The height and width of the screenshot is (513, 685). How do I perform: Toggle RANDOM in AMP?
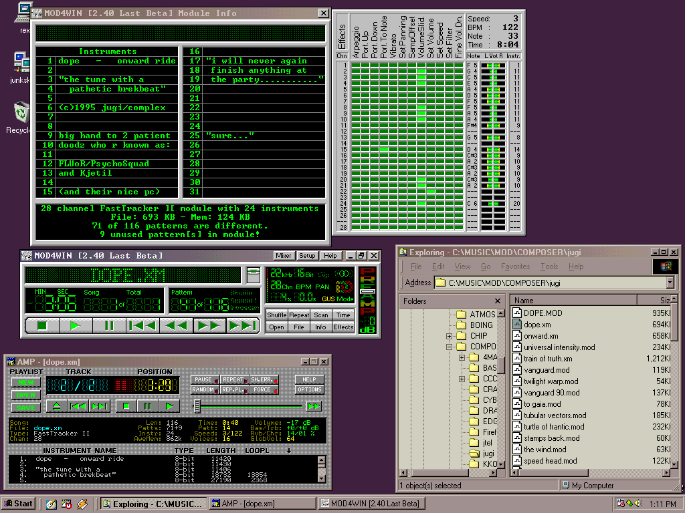(x=205, y=389)
